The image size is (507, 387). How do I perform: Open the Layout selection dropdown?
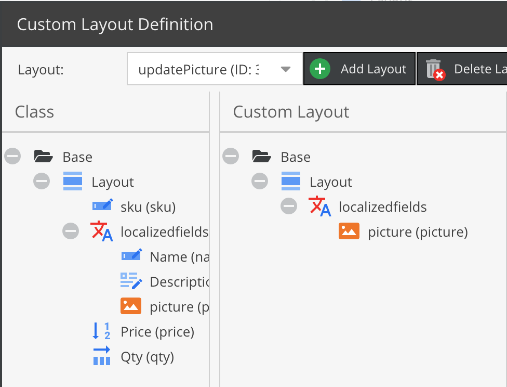(x=285, y=69)
